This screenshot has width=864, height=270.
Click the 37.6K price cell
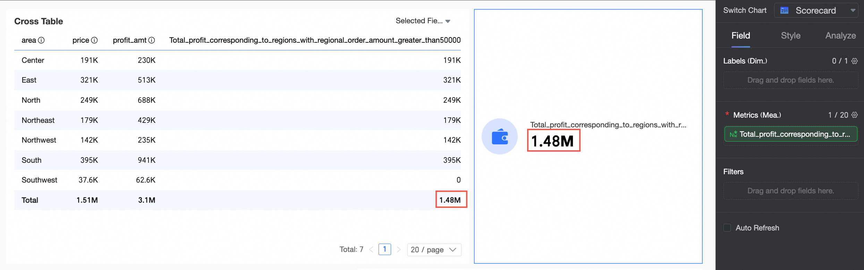tap(88, 180)
